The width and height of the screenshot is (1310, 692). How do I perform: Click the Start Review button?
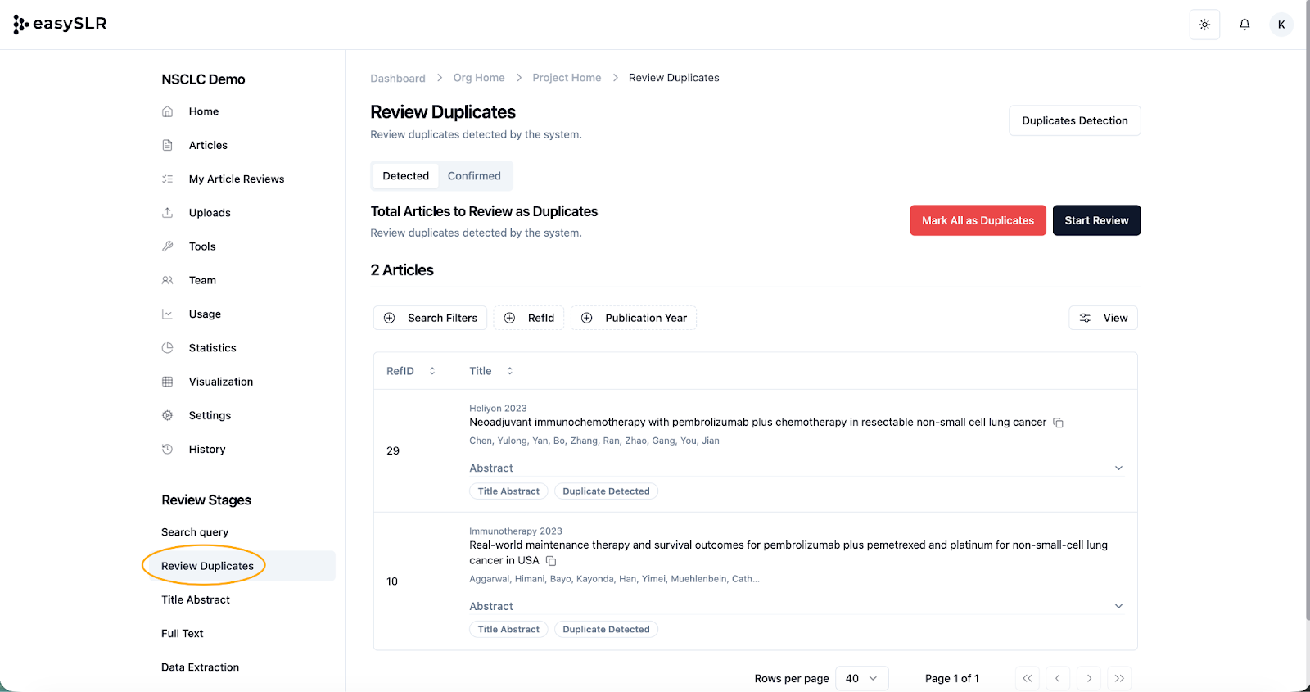click(x=1096, y=220)
